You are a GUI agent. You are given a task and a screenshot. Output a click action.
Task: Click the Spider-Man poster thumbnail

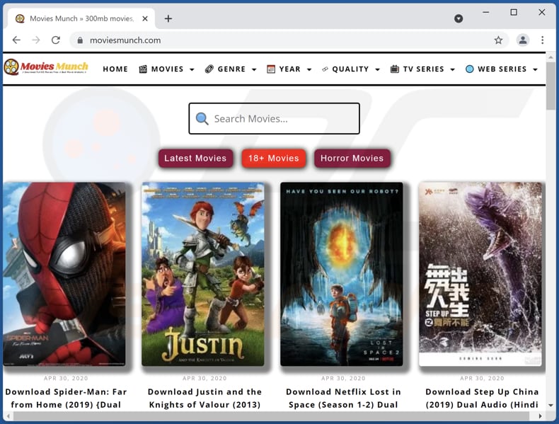tap(64, 274)
